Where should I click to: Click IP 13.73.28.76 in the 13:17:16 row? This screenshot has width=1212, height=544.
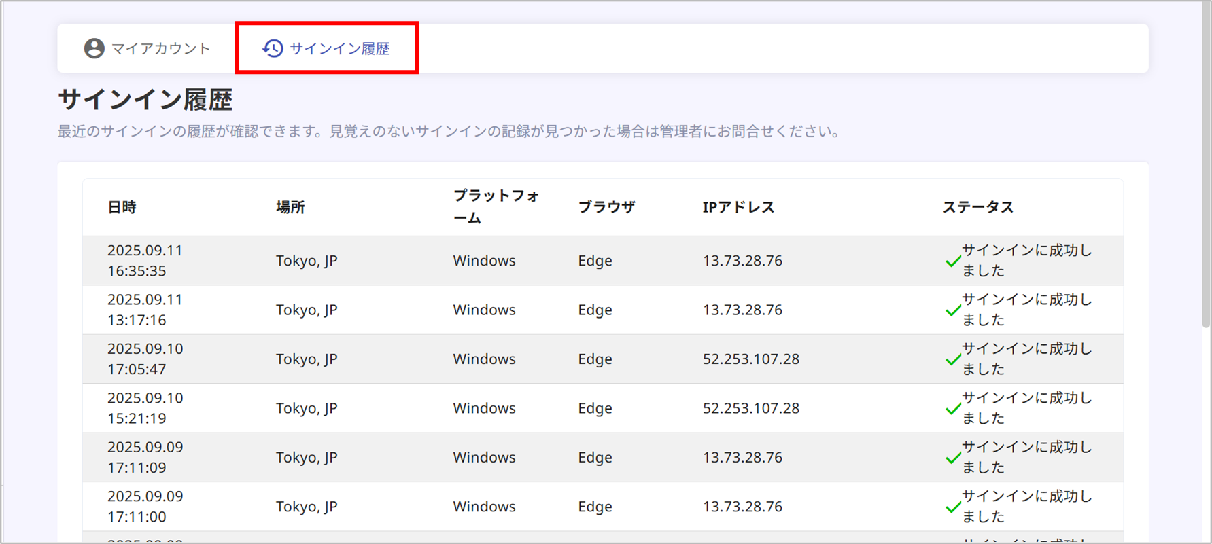pyautogui.click(x=742, y=310)
